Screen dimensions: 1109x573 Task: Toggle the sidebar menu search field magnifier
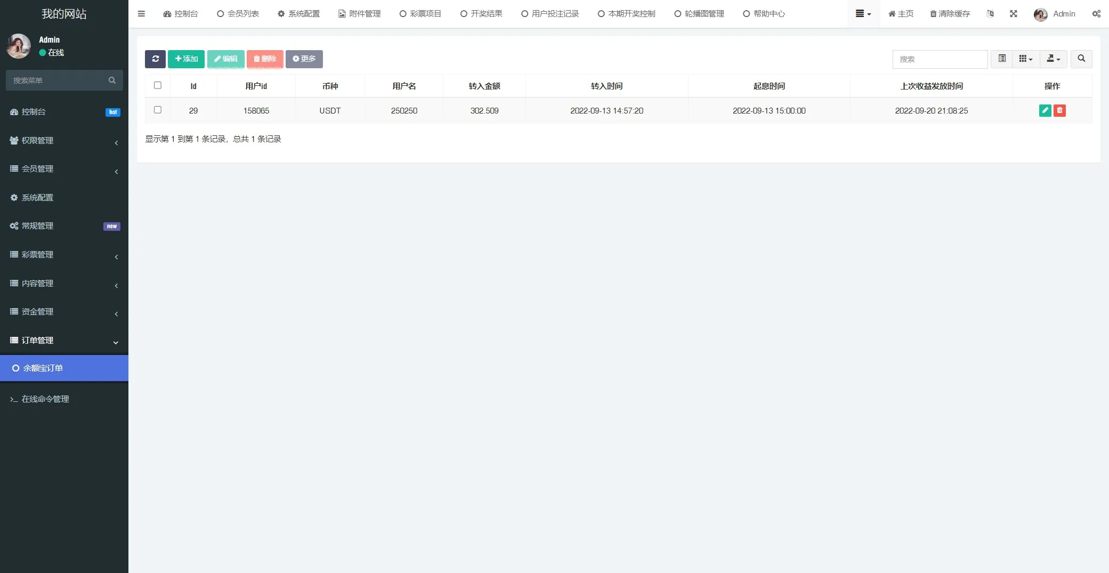tap(112, 80)
